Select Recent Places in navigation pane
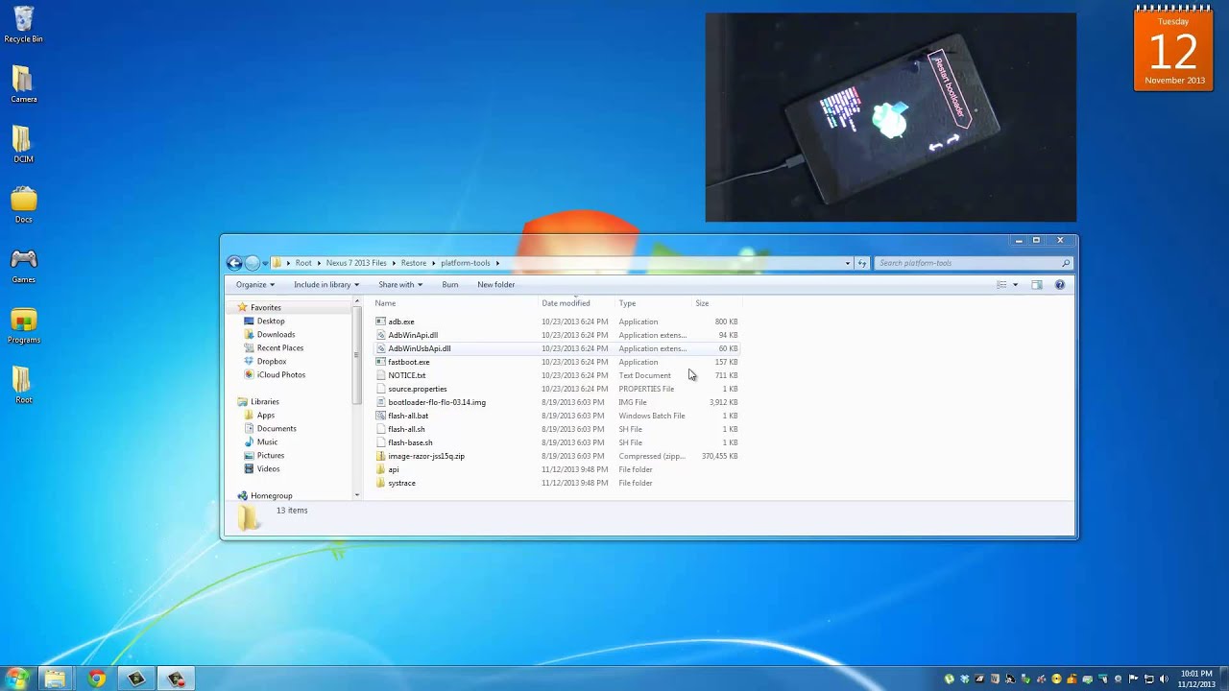Screen dimensions: 1229x691 pyautogui.click(x=279, y=348)
